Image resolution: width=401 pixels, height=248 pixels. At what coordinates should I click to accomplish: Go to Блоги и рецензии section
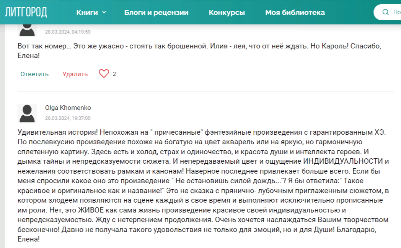[x=156, y=13]
